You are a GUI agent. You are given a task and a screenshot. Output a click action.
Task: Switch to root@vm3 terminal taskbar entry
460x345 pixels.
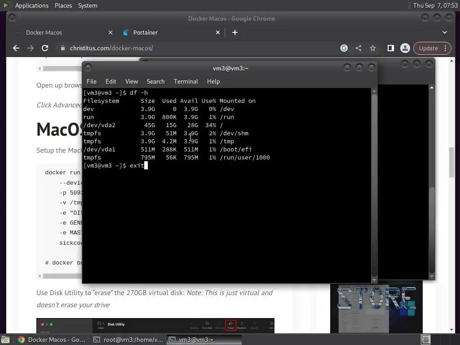128,340
